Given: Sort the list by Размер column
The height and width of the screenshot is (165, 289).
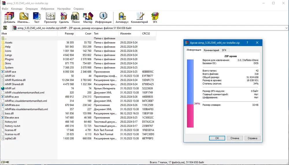Looking at the screenshot, I should tap(66, 33).
